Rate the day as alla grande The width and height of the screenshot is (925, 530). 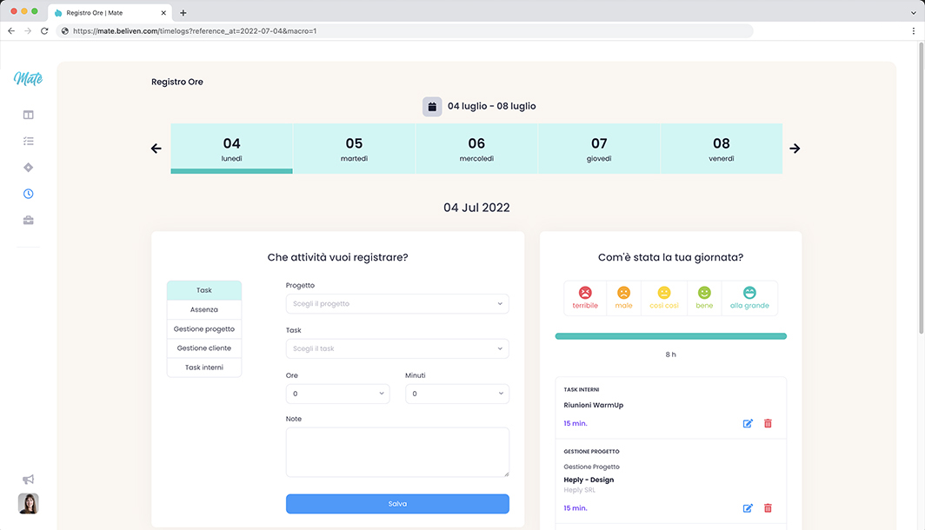749,298
